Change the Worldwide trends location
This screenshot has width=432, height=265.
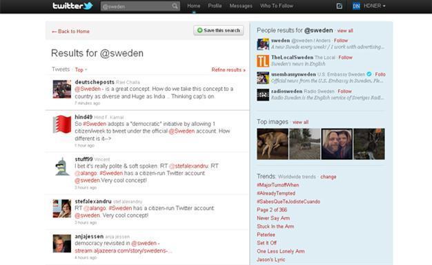pyautogui.click(x=328, y=177)
